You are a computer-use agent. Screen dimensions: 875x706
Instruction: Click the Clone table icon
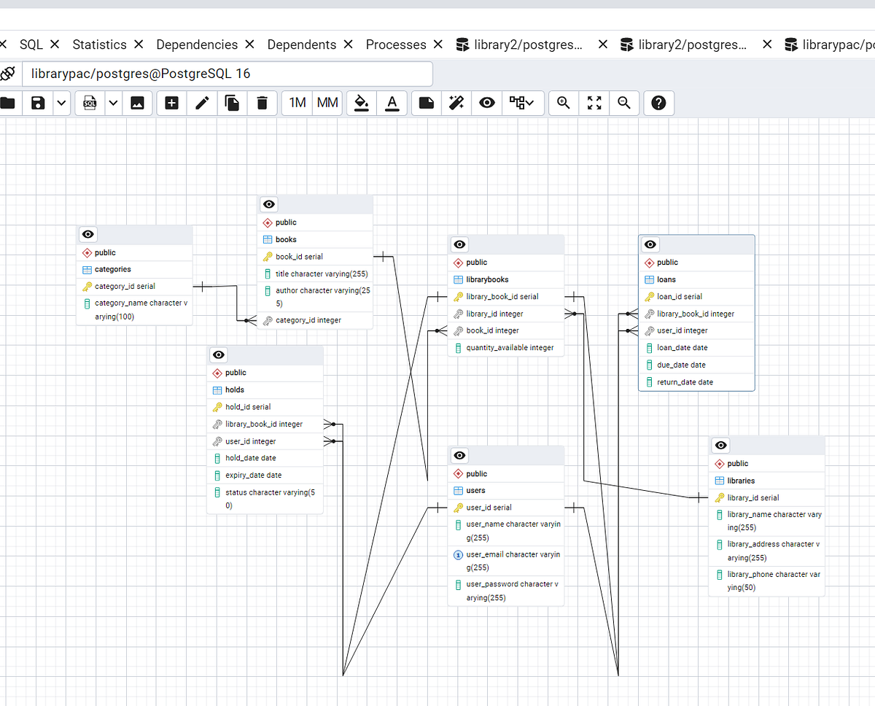pos(232,103)
